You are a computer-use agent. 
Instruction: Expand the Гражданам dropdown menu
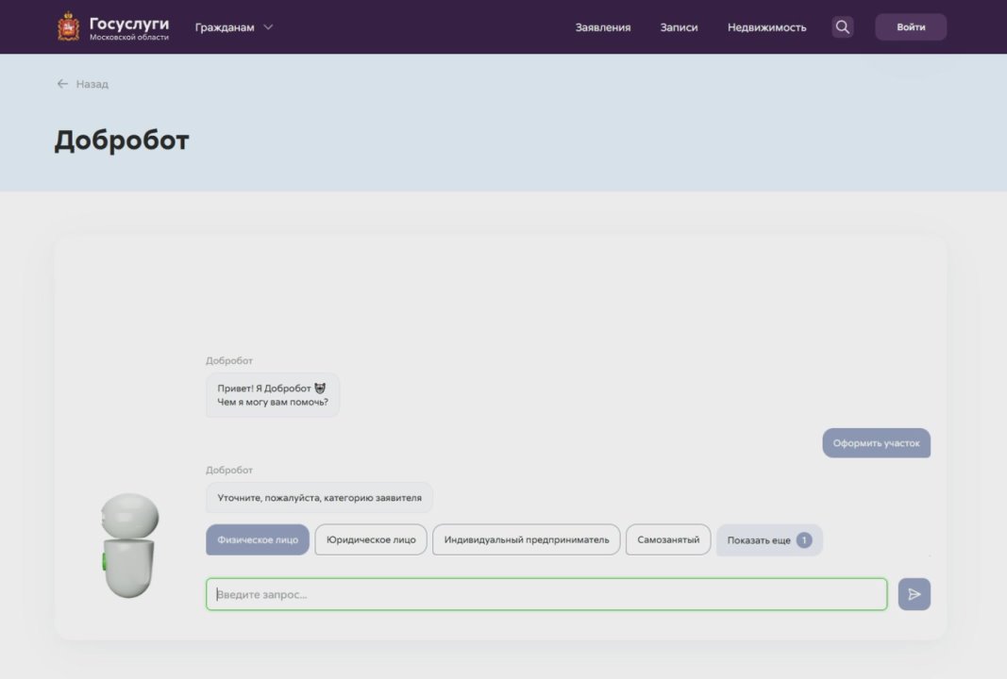point(225,27)
